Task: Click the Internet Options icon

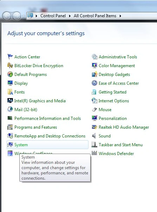Action: (x=94, y=101)
